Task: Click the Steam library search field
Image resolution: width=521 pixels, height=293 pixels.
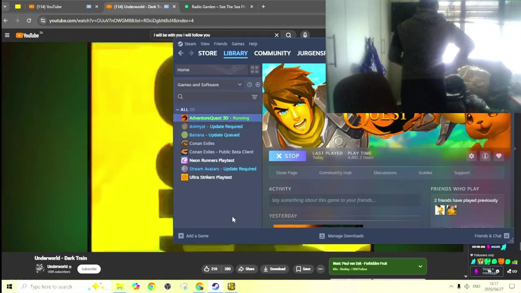Action: click(213, 96)
